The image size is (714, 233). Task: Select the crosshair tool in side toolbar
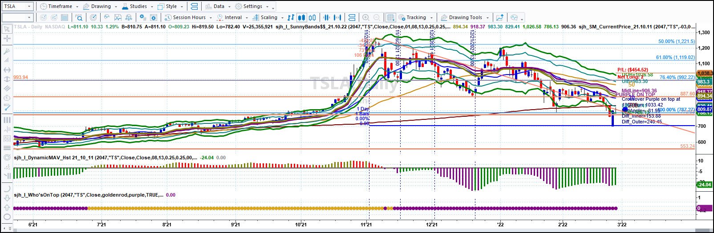[7, 39]
